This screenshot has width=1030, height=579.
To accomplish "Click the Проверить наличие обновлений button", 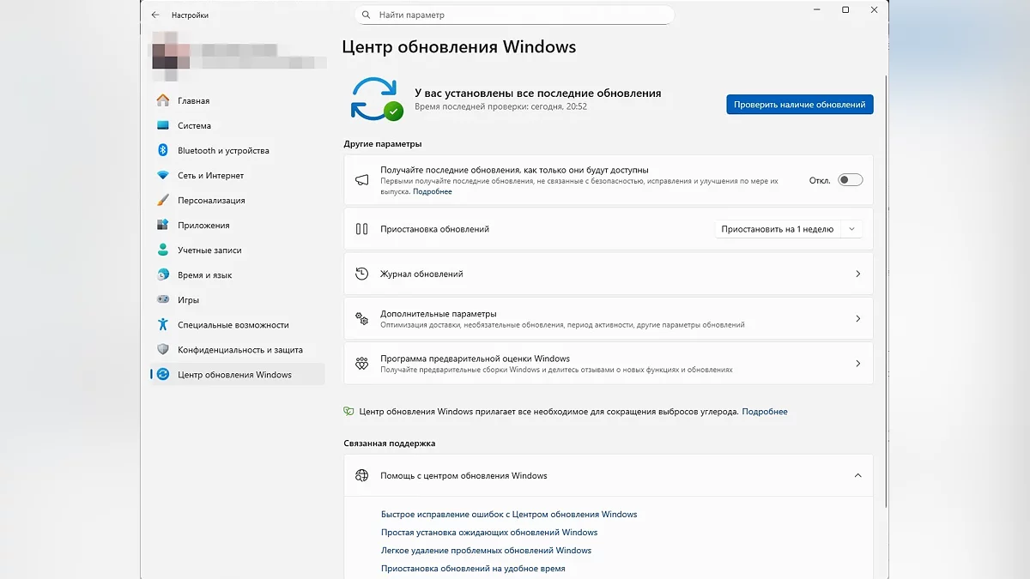I will (x=799, y=104).
